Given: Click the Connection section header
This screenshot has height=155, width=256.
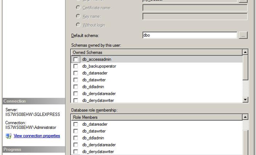Looking at the screenshot, I should pos(34,101).
